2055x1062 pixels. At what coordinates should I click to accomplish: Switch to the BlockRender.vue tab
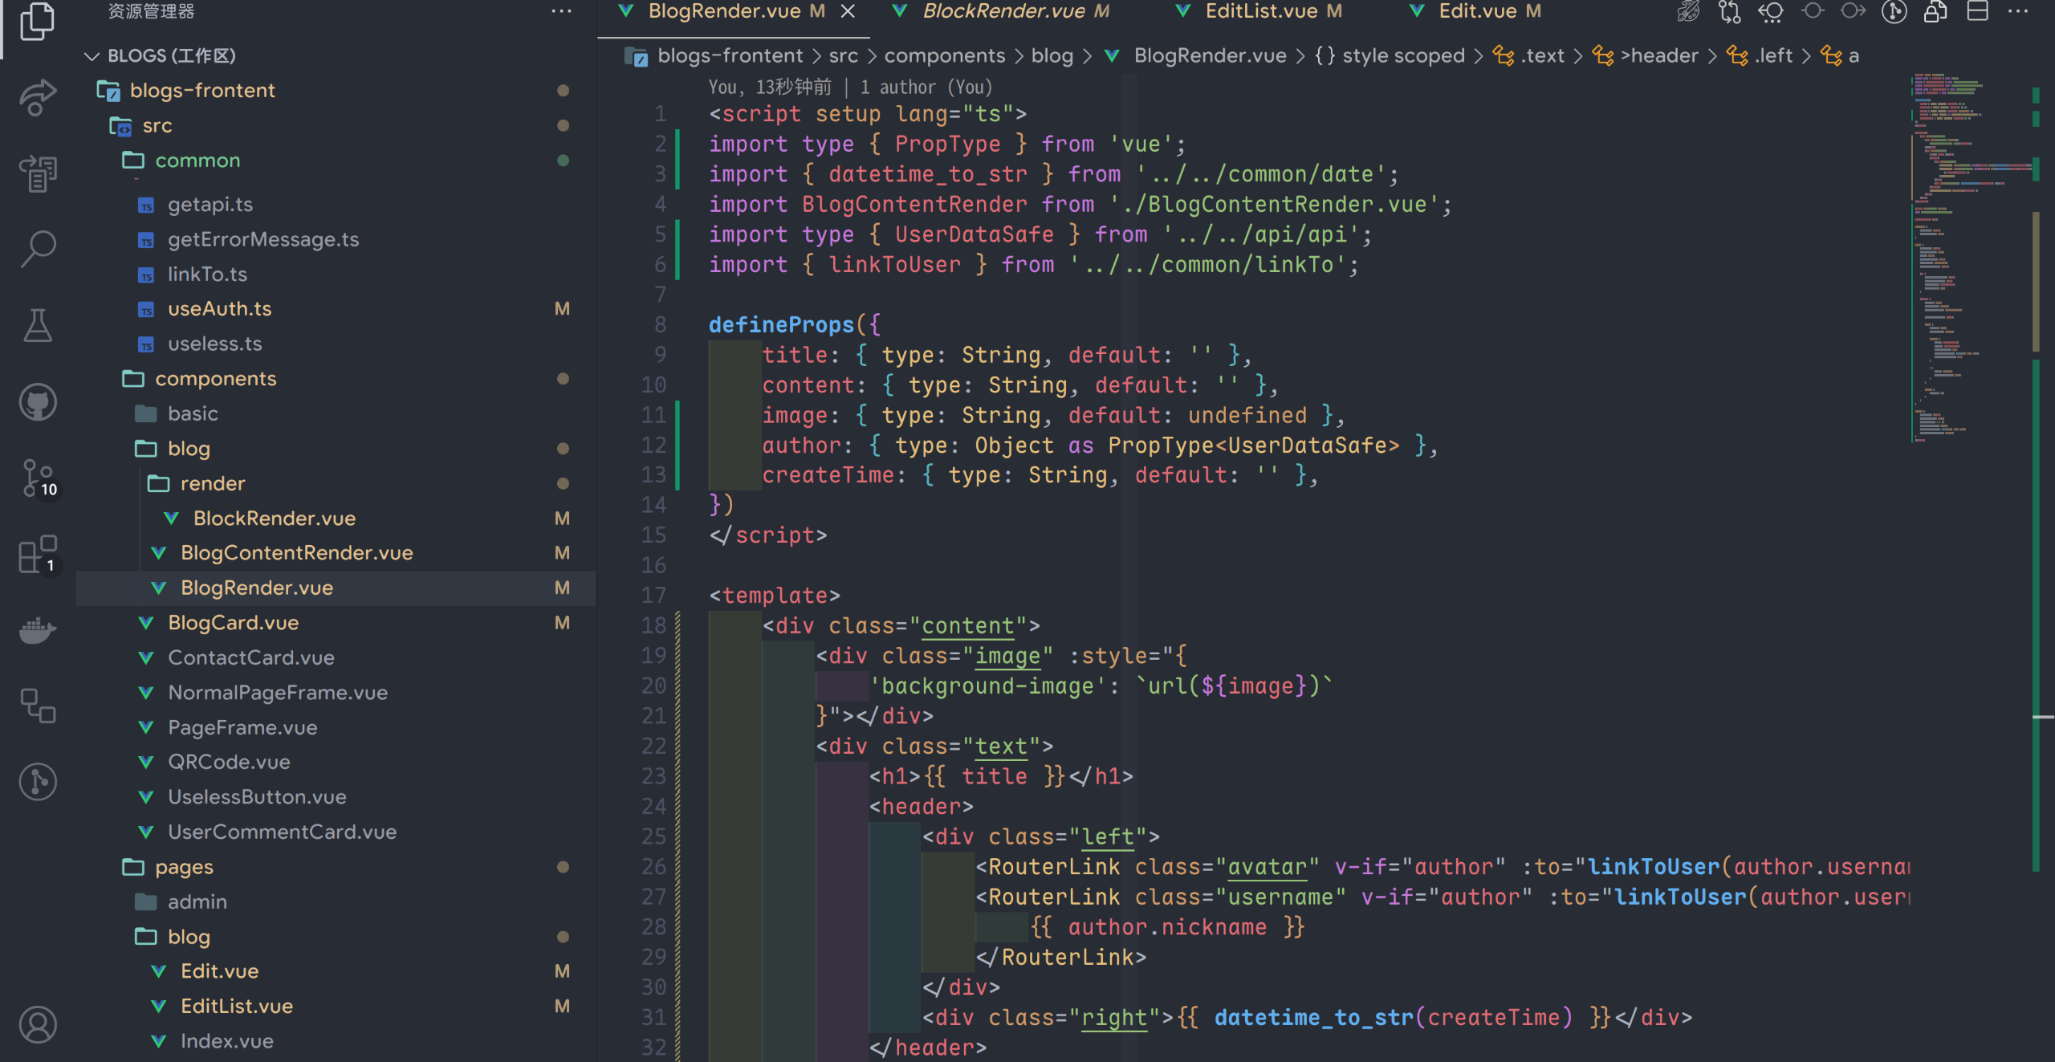coord(1003,11)
